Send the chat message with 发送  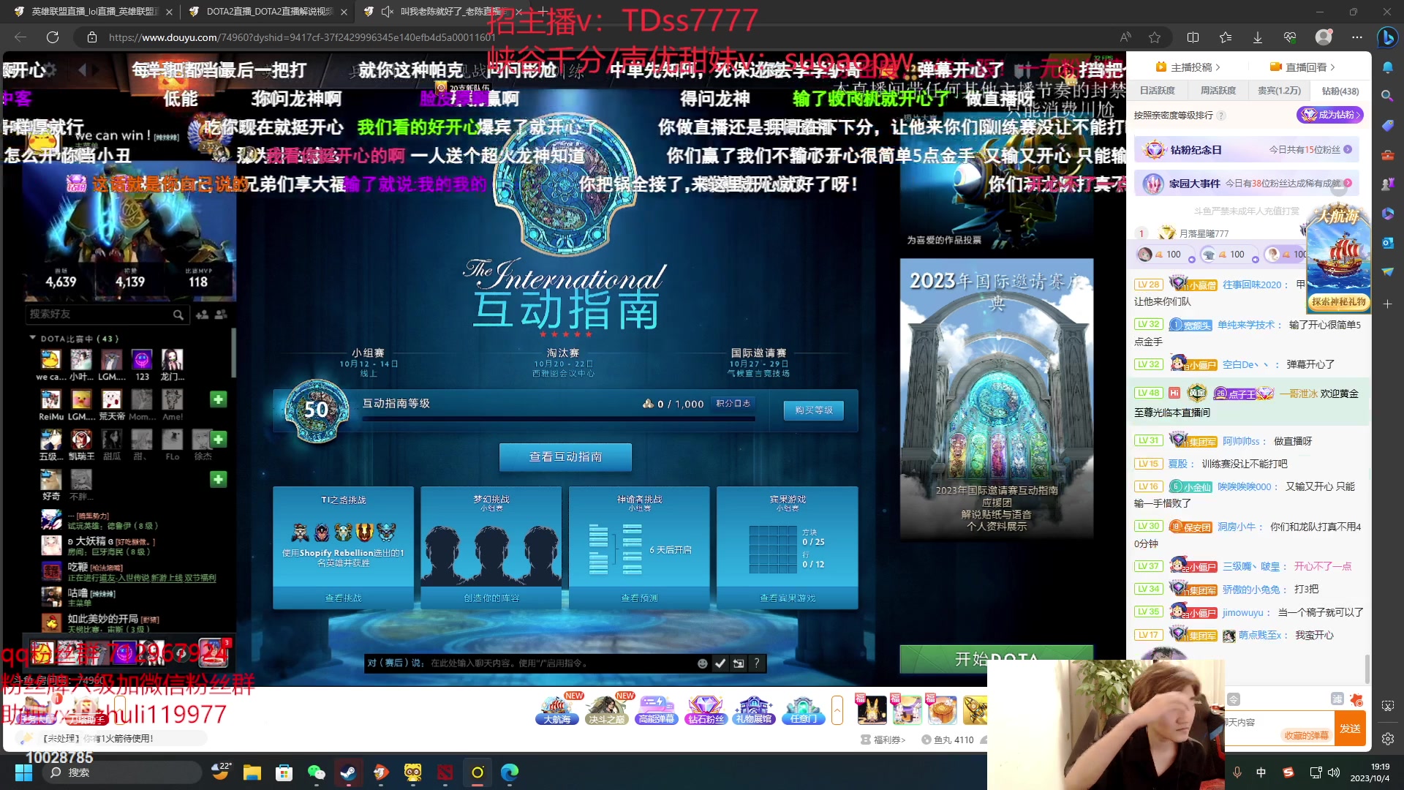coord(1350,729)
